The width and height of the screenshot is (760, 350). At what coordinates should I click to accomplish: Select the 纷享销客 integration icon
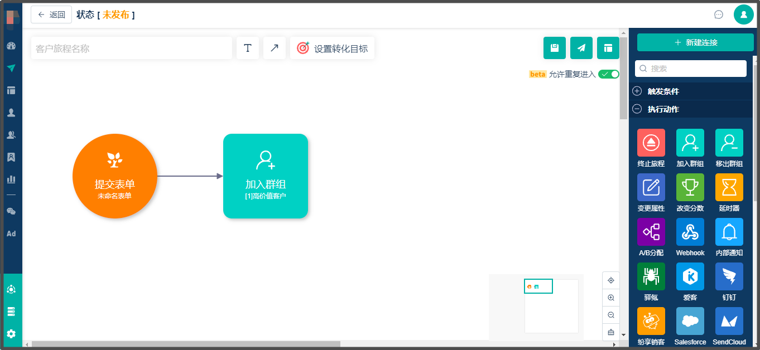click(651, 321)
